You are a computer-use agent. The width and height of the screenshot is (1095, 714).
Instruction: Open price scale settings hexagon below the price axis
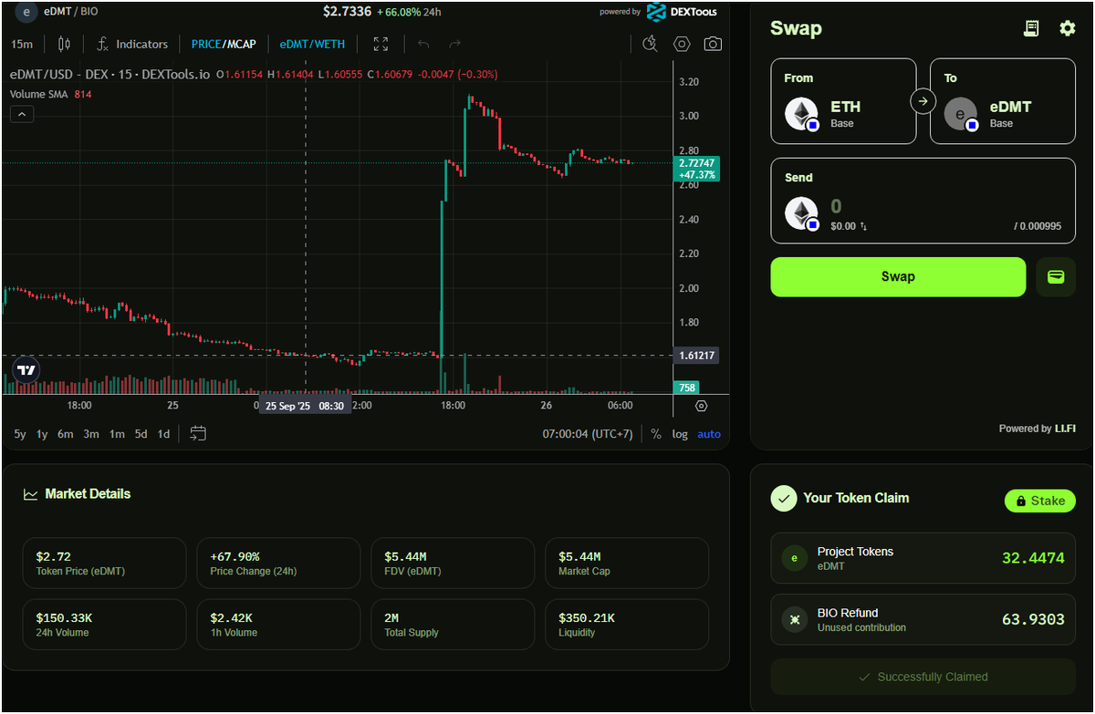pyautogui.click(x=701, y=406)
